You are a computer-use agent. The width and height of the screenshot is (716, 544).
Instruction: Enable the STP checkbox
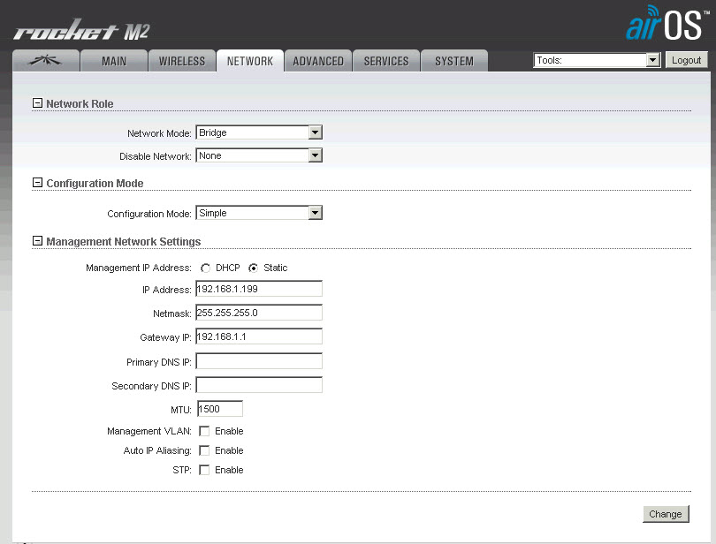point(204,470)
